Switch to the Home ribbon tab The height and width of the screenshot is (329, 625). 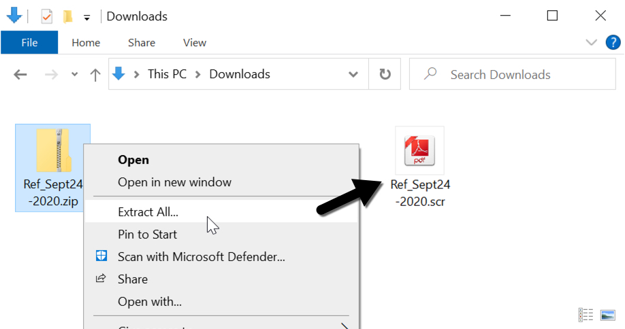pyautogui.click(x=86, y=43)
